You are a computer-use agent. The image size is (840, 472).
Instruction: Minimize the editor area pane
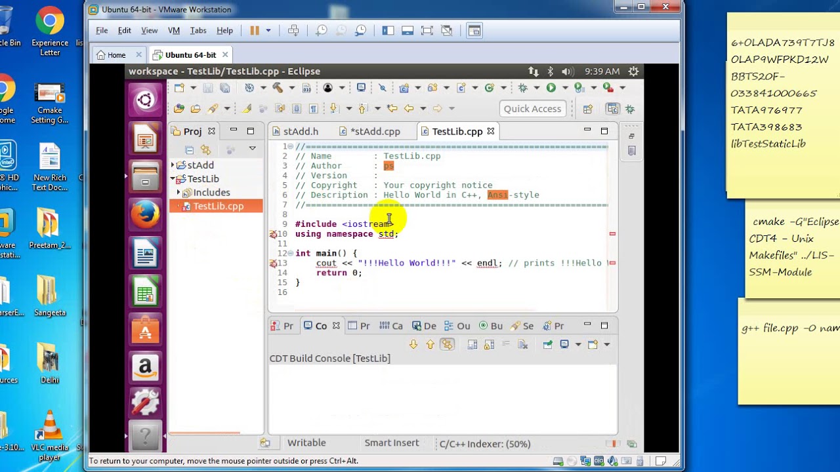click(x=587, y=130)
